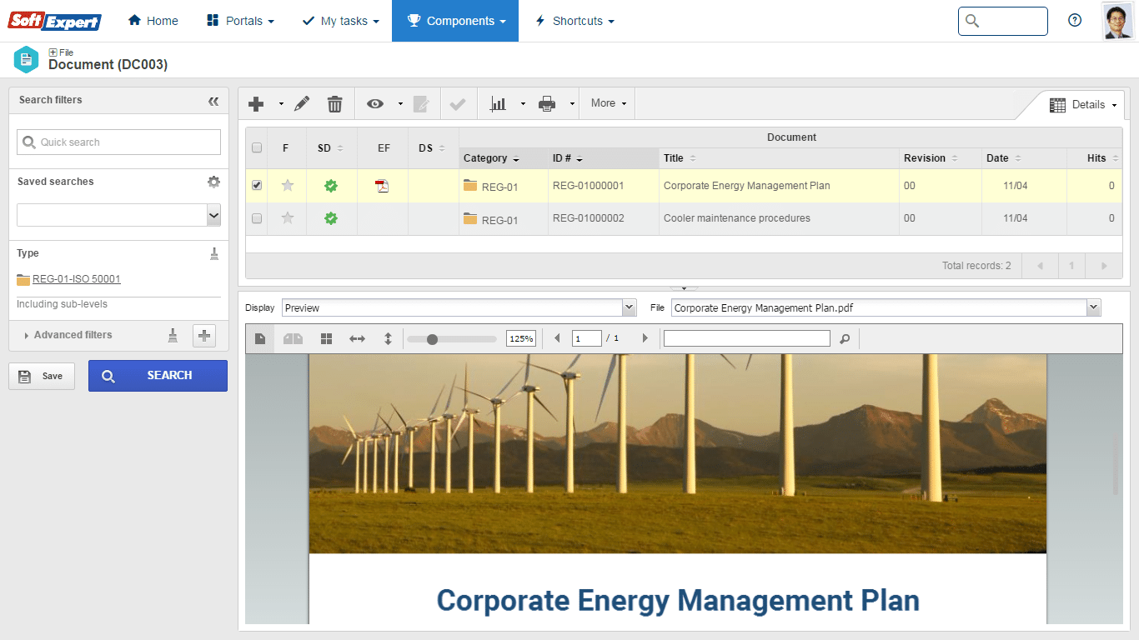
Task: Click the printer icon in toolbar
Action: pos(547,103)
